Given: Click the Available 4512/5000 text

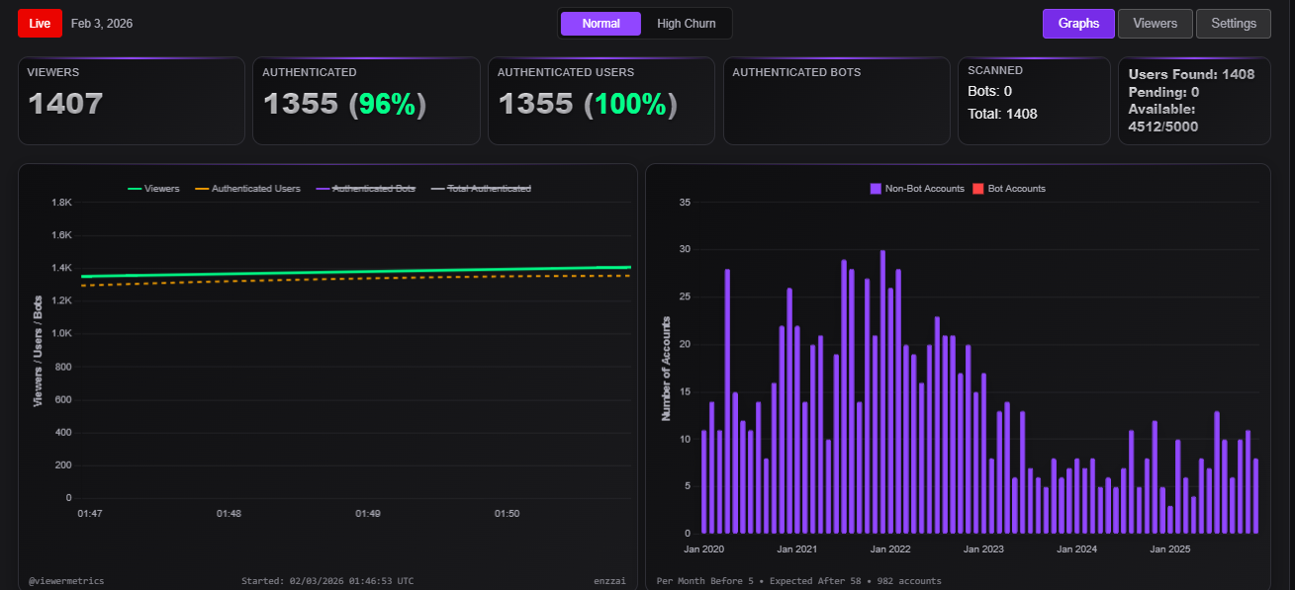Looking at the screenshot, I should 1163,118.
